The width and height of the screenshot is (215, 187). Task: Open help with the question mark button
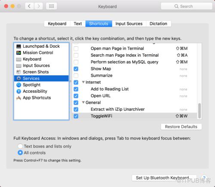tap(204, 178)
